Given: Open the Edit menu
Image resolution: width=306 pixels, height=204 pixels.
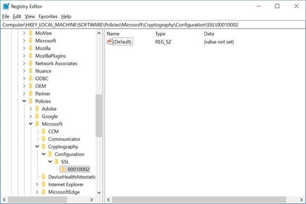Looking at the screenshot, I should click(x=17, y=16).
